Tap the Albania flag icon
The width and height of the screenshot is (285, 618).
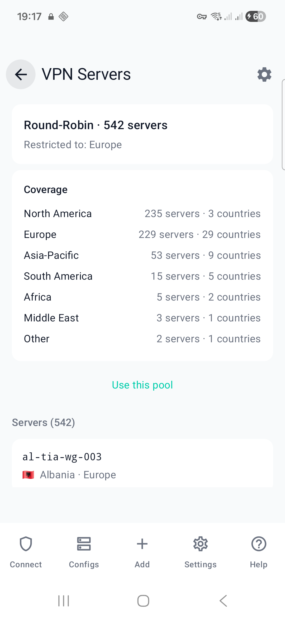tap(28, 475)
